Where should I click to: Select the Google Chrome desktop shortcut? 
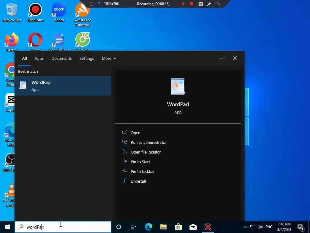pos(10,75)
